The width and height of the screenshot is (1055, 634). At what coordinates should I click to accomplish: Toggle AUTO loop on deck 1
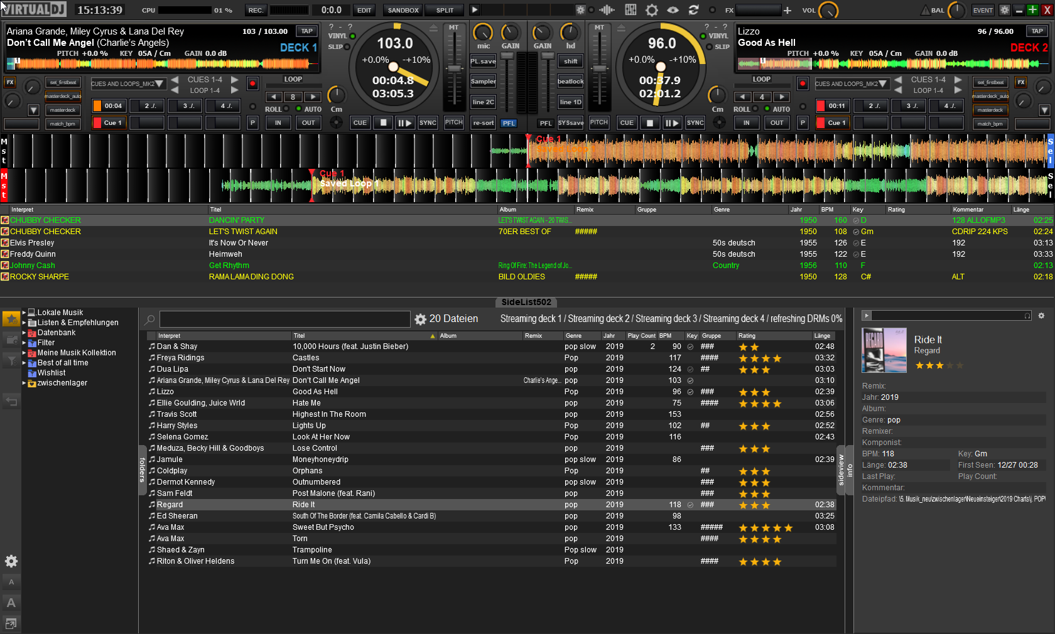click(x=298, y=109)
